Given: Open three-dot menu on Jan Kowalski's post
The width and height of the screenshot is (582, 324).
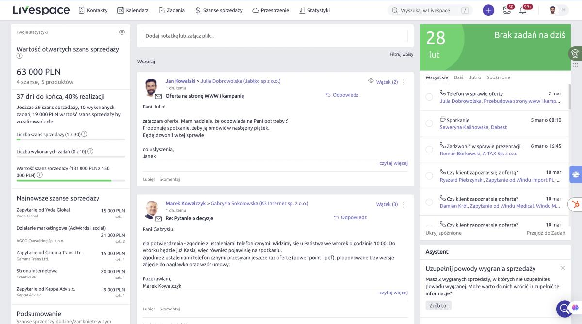Looking at the screenshot, I should 404,82.
